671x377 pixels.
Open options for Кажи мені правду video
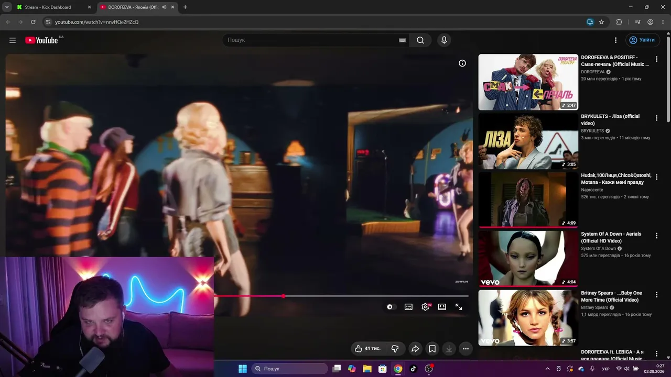656,177
